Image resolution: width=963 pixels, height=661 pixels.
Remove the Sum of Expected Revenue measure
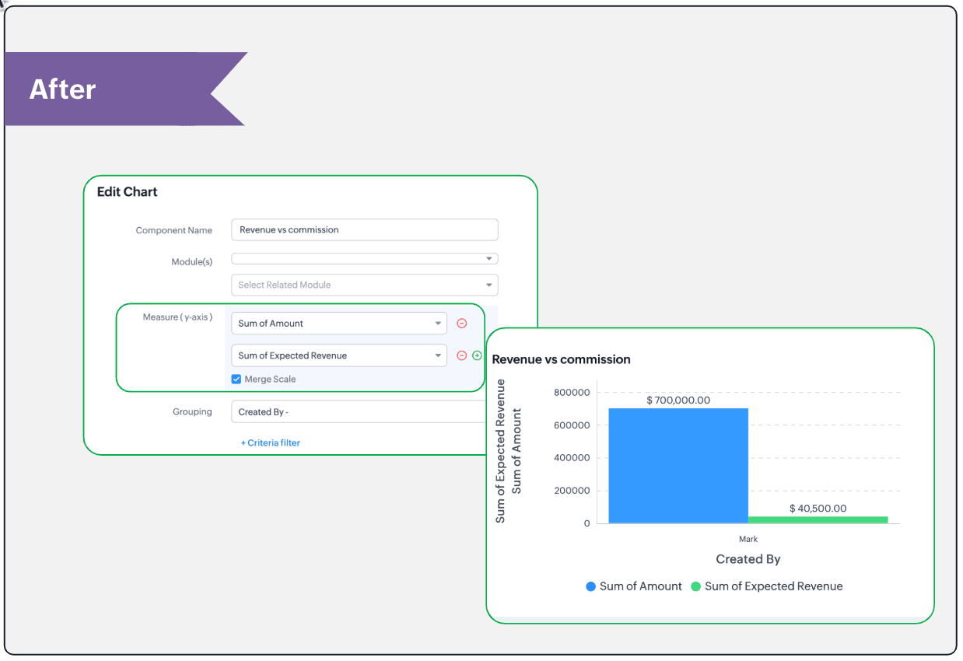pyautogui.click(x=461, y=355)
